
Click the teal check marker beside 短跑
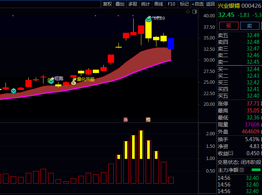51,81
